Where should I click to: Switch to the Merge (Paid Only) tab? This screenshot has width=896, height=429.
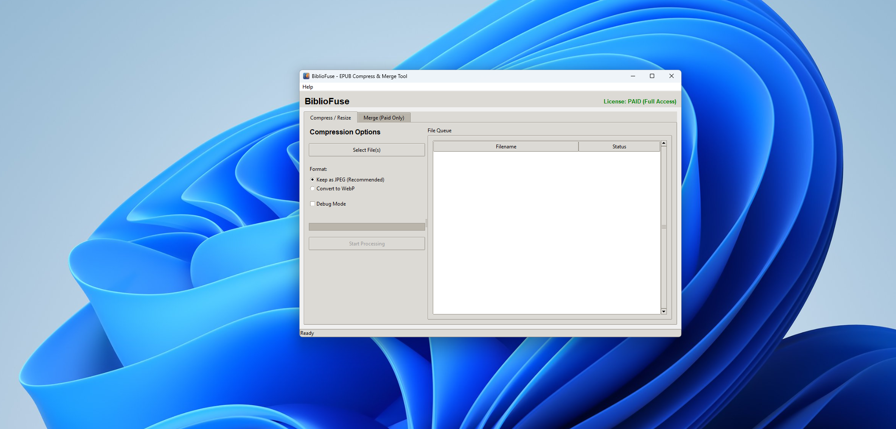pyautogui.click(x=384, y=117)
